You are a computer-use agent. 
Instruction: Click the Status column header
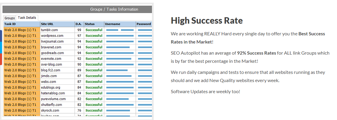[x=94, y=24]
